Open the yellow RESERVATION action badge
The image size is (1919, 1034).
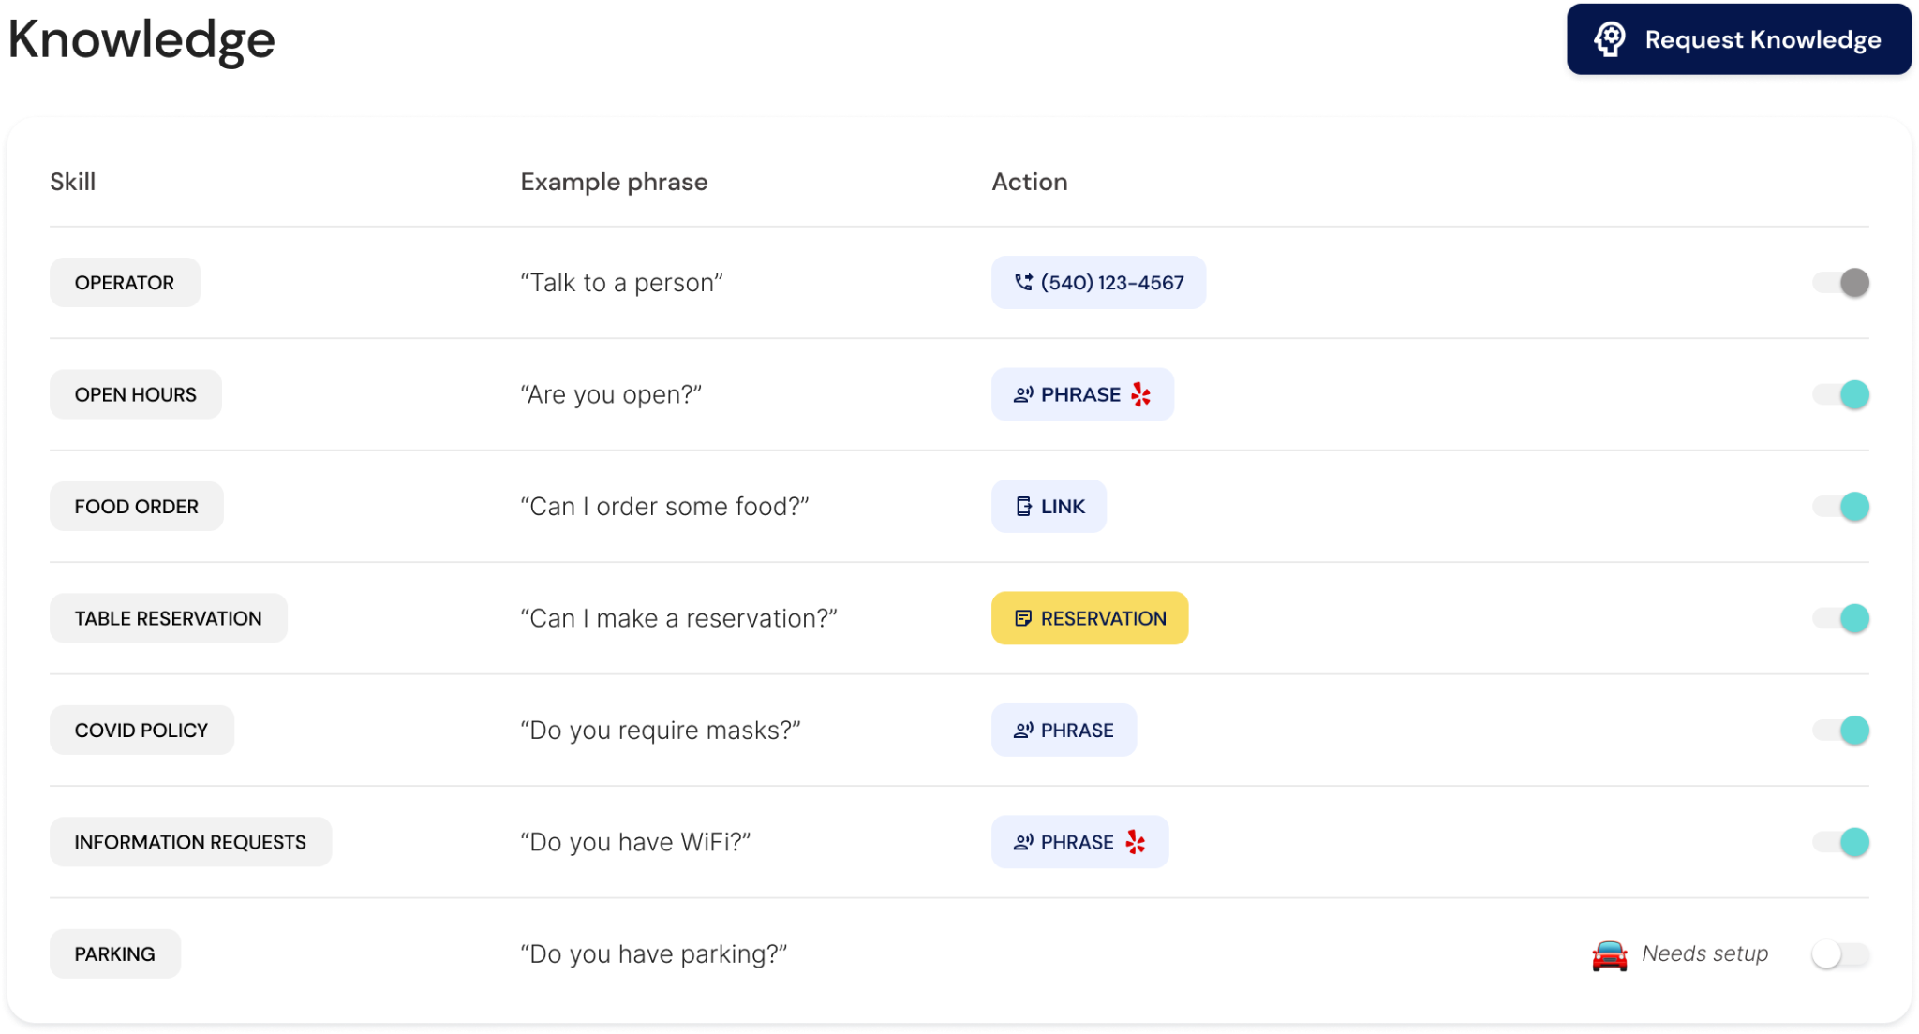[x=1090, y=618]
